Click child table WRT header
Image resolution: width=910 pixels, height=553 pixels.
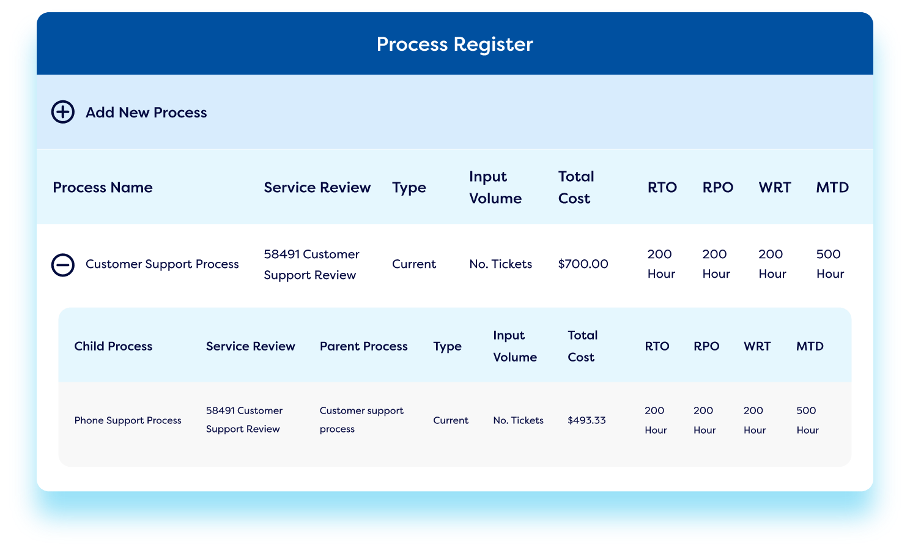[757, 346]
